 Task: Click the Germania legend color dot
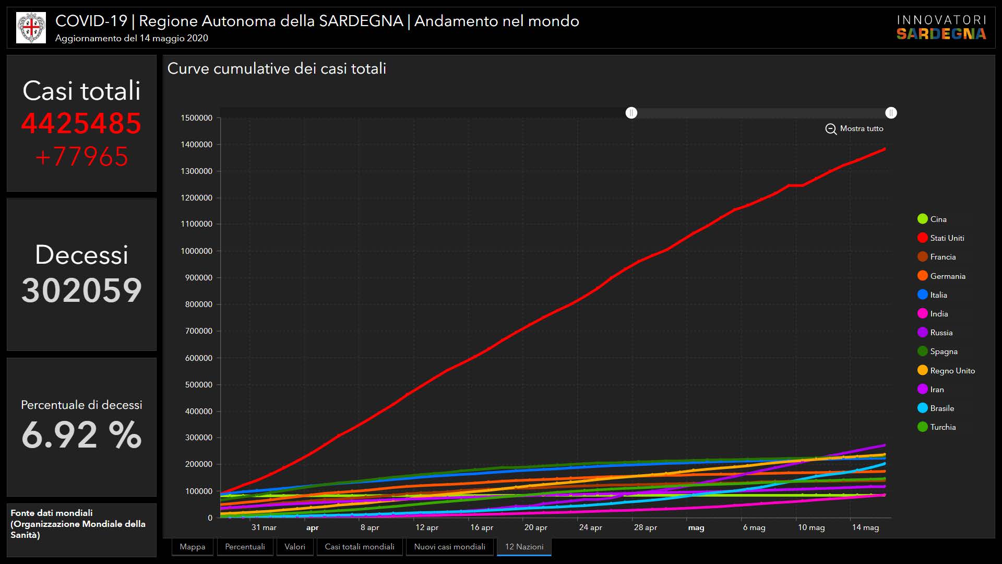923,276
